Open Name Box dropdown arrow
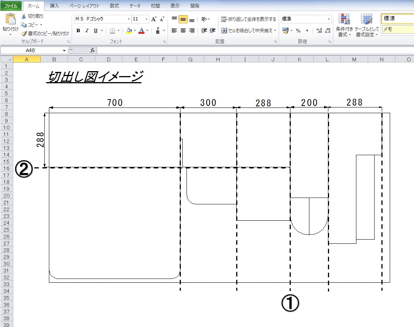The image size is (414, 327). [x=64, y=50]
